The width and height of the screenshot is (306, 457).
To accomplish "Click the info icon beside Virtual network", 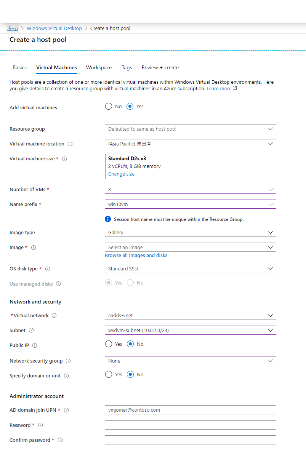I will (x=54, y=316).
